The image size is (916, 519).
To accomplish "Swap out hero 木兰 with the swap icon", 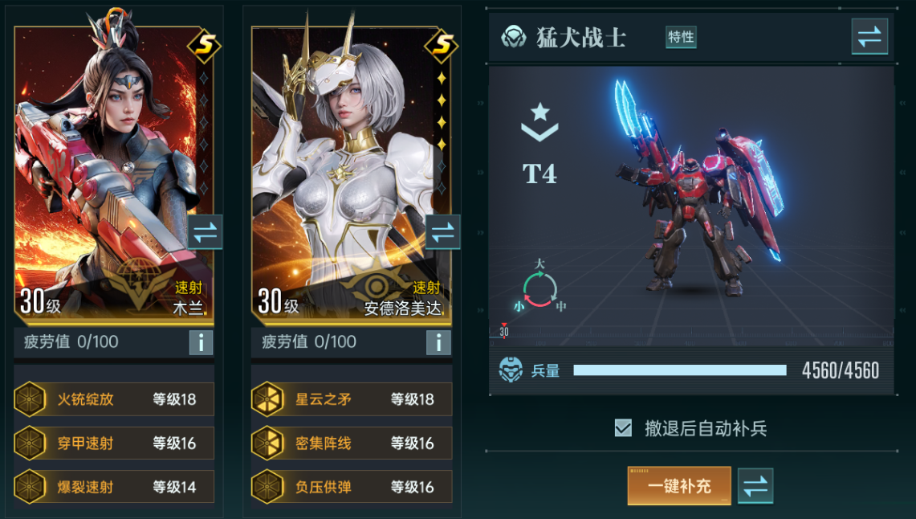I will 205,233.
